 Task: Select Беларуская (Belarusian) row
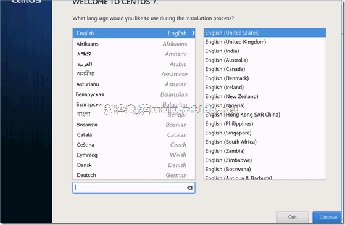(134, 94)
